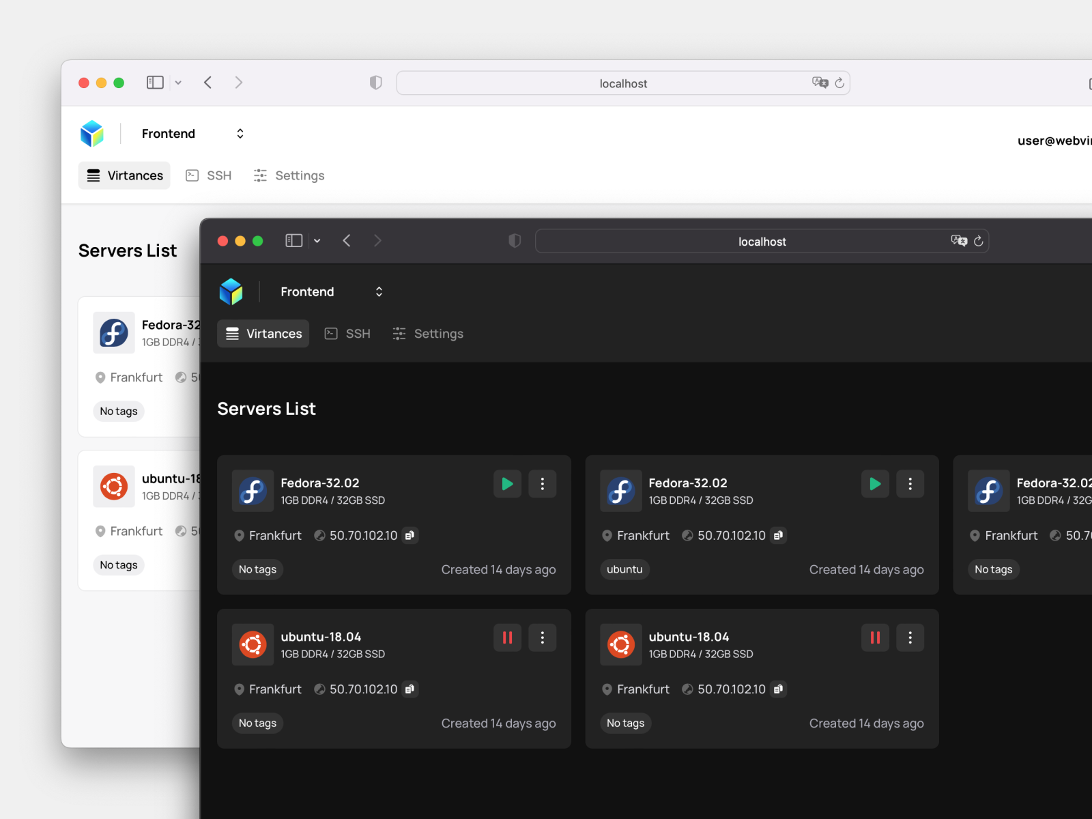The image size is (1092, 819).
Task: Select the Virtances tab
Action: click(x=263, y=334)
